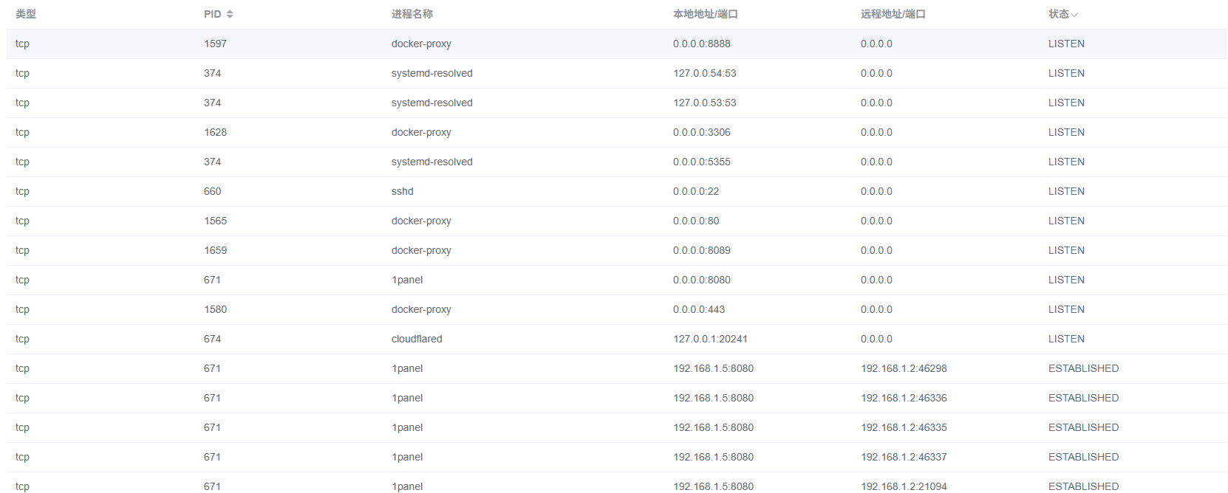Select PID 1597 cell
Viewport: 1228px width, 493px height.
point(216,44)
